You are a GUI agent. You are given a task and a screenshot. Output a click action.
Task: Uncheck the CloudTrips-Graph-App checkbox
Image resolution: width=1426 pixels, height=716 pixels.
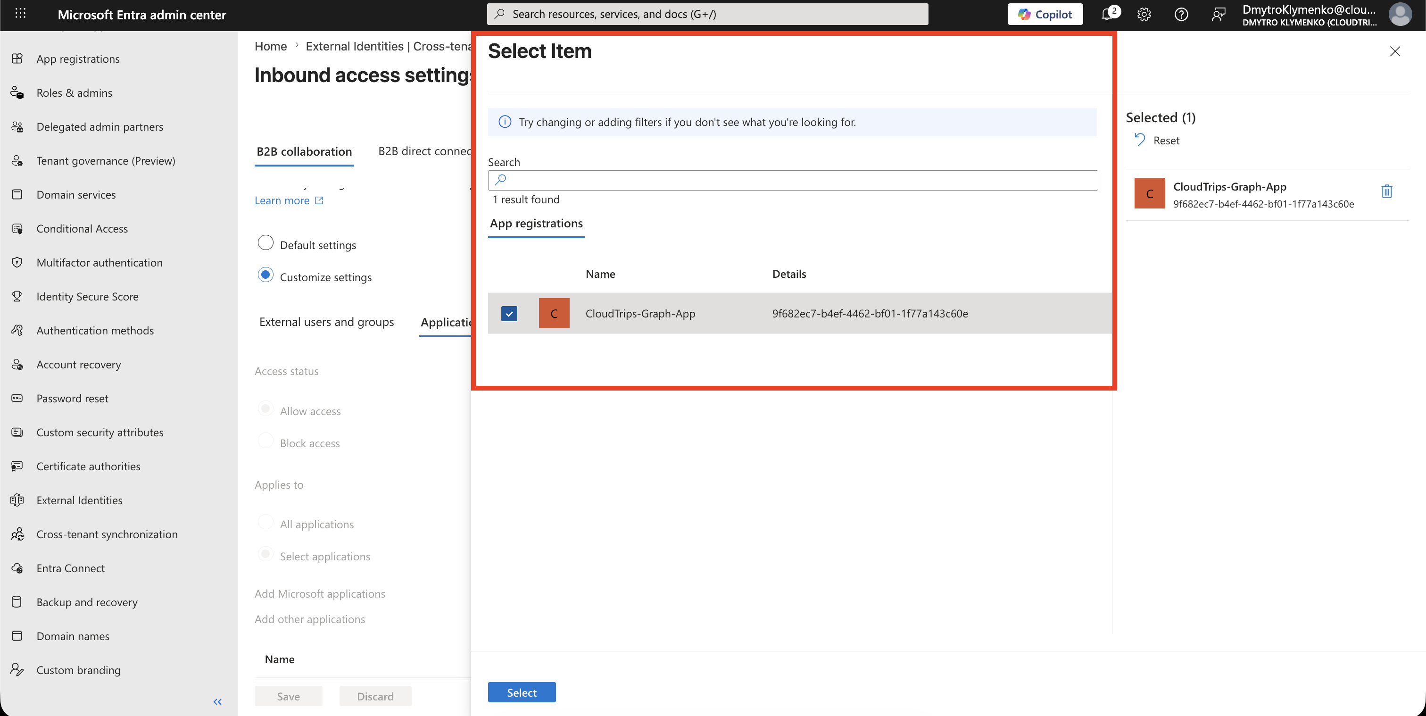pos(509,313)
